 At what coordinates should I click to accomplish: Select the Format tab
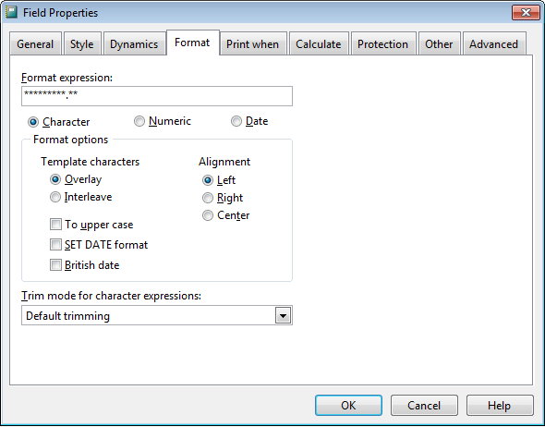192,43
